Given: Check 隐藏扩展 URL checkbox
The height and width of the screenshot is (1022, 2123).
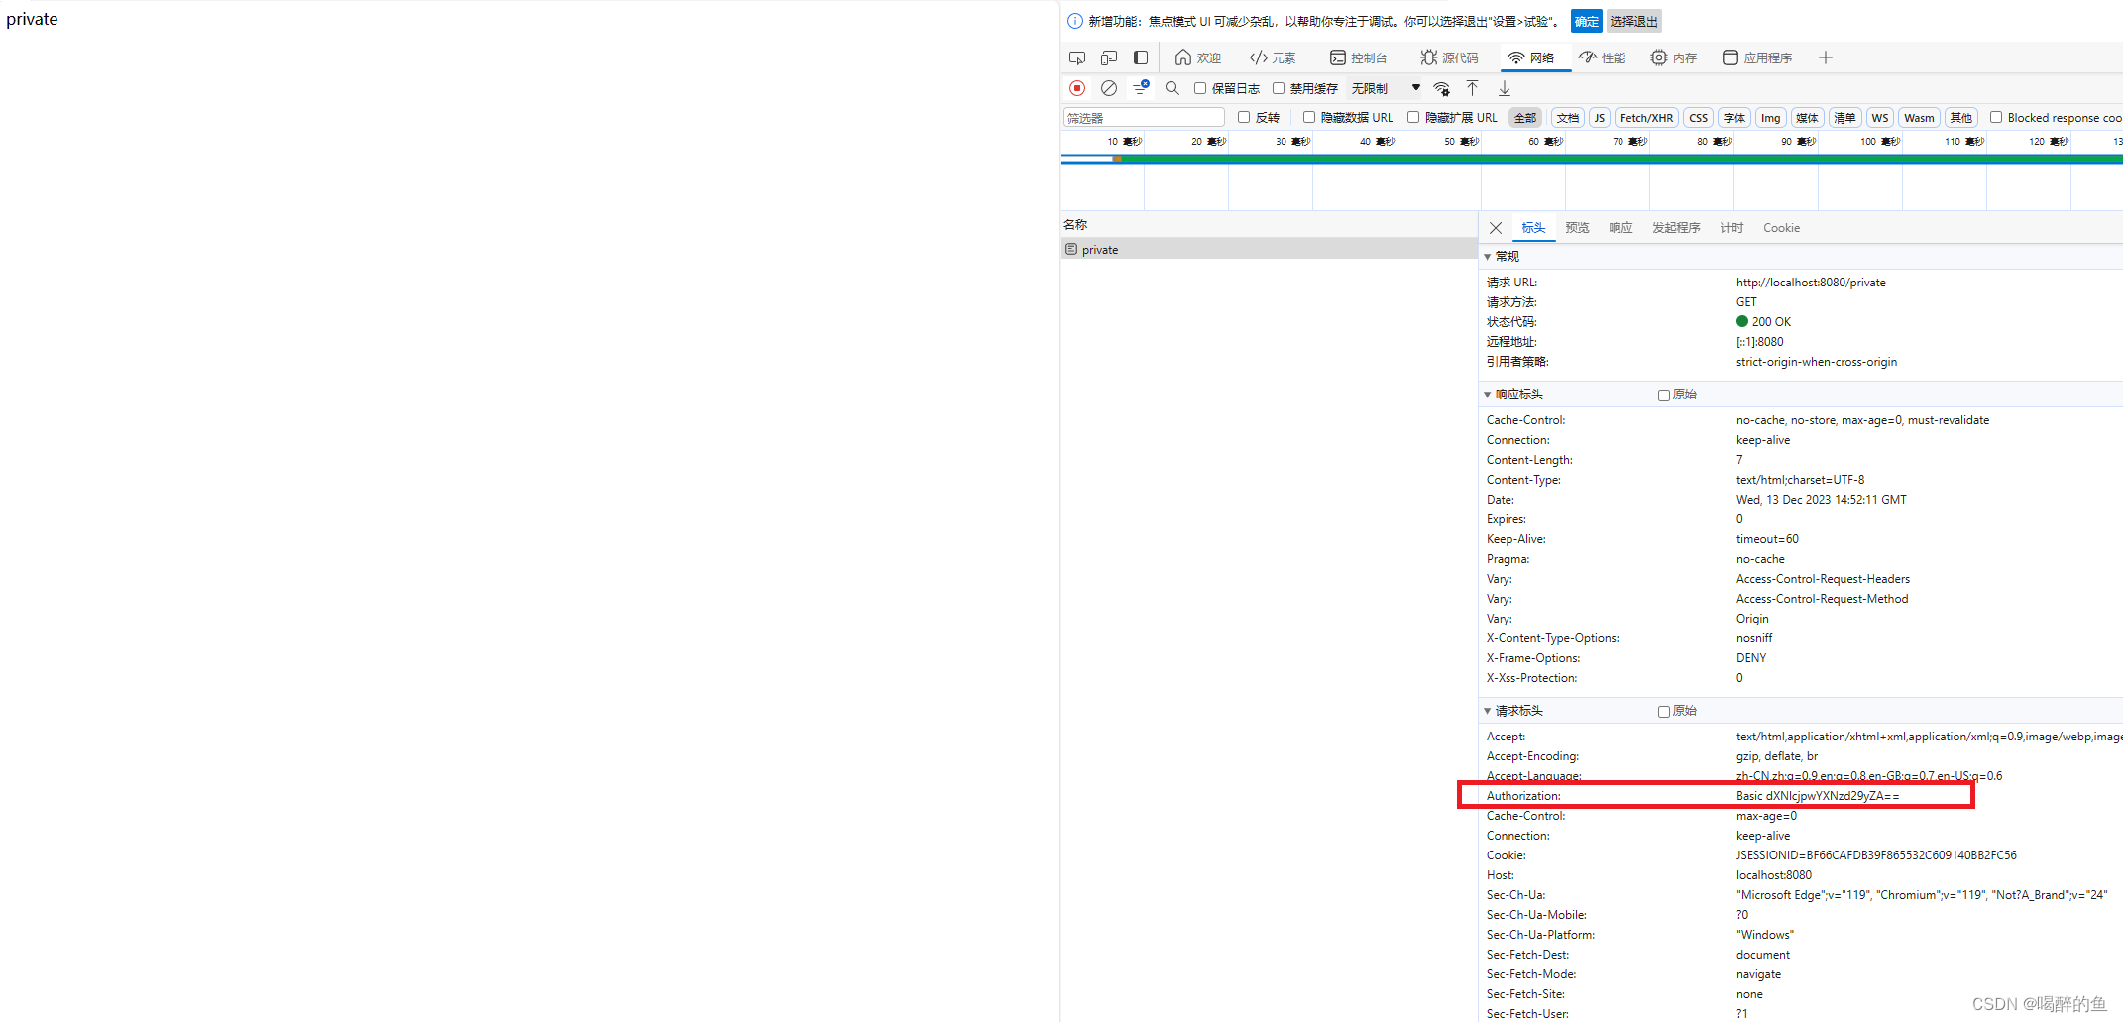Looking at the screenshot, I should (x=1413, y=118).
